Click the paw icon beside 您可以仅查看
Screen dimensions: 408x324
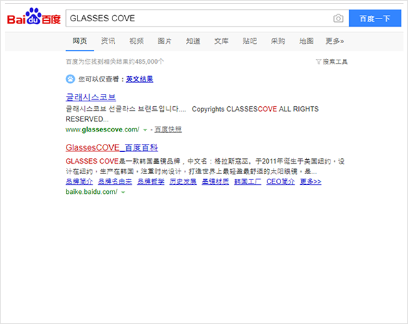tap(70, 79)
